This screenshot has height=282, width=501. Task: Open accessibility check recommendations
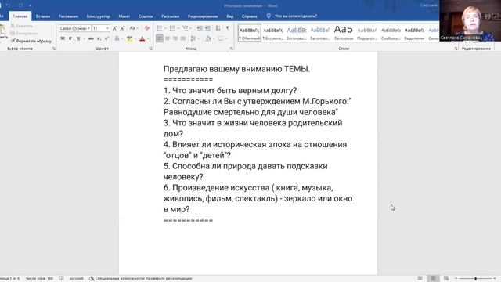[x=141, y=279]
